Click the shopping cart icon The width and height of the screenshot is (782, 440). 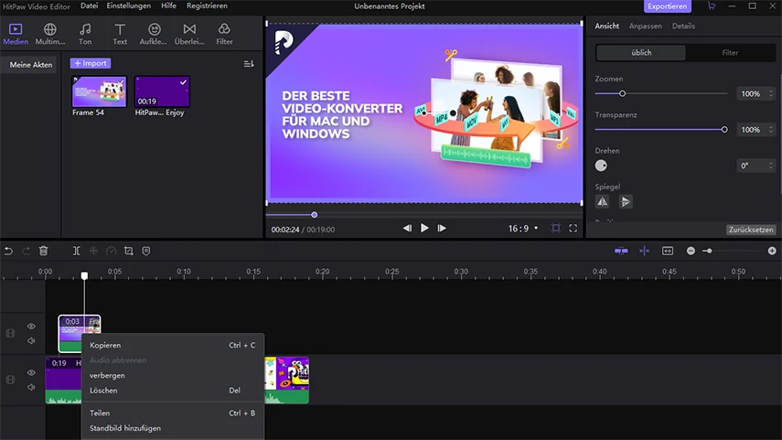[712, 6]
